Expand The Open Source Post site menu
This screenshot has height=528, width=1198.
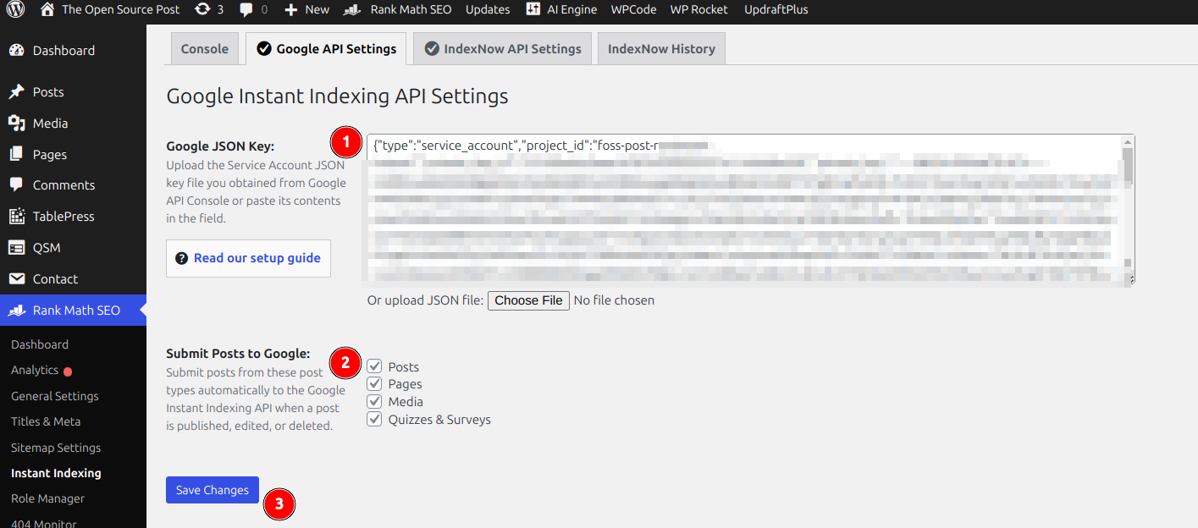110,9
